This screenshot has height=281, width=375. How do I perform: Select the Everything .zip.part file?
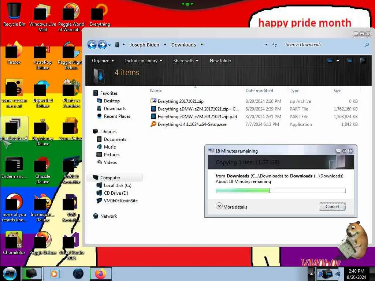197,117
